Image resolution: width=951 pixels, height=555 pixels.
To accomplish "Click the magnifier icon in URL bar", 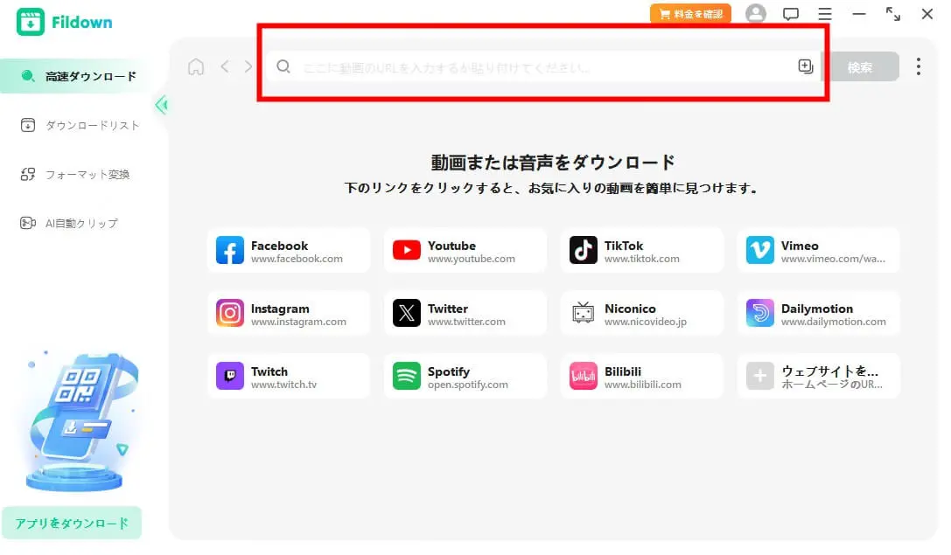I will 283,66.
